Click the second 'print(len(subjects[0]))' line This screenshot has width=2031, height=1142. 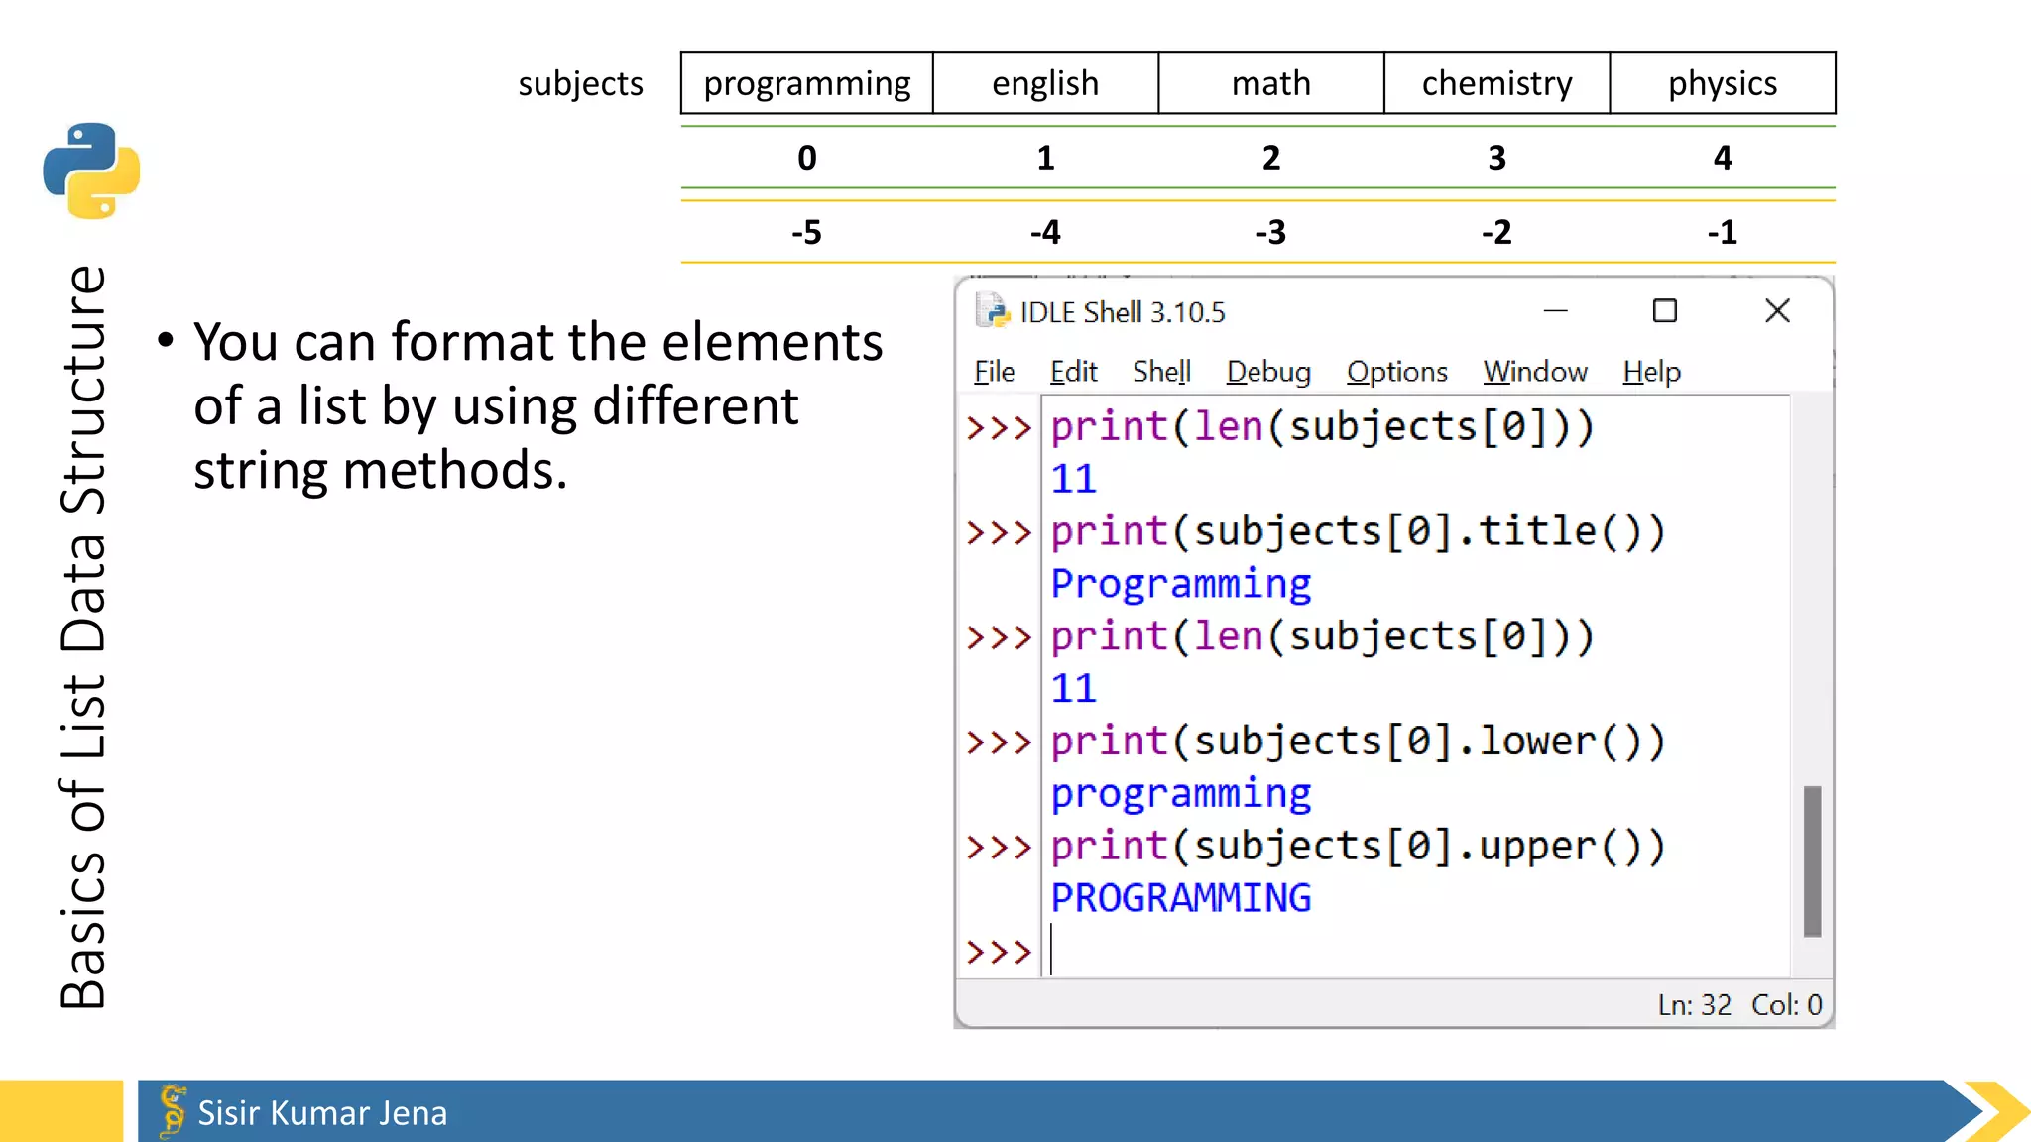pyautogui.click(x=1322, y=636)
